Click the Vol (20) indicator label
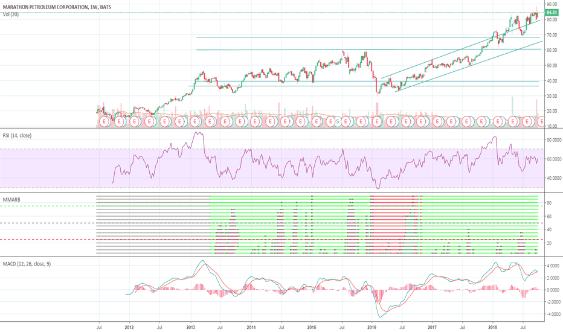Screen dimensions: 563x332 (11, 14)
